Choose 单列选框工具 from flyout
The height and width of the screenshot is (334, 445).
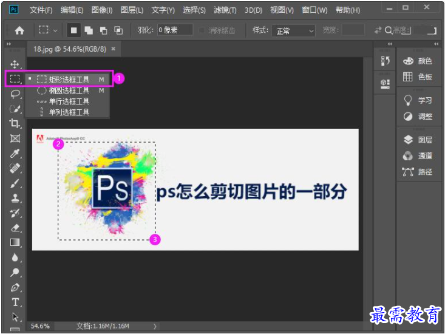point(67,112)
